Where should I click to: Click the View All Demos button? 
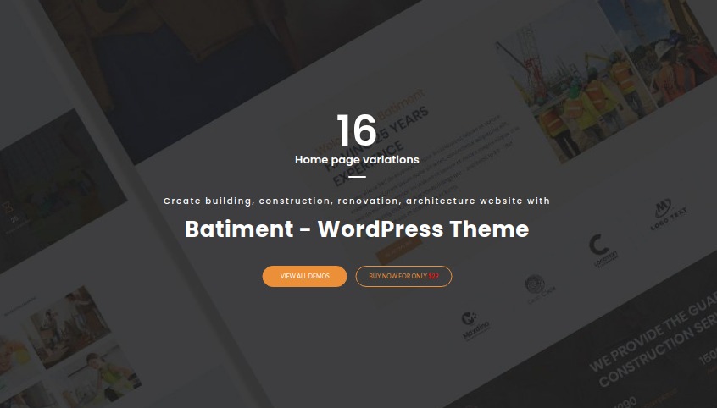[304, 277]
